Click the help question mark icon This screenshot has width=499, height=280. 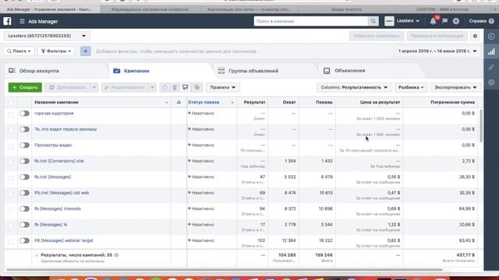(x=491, y=21)
